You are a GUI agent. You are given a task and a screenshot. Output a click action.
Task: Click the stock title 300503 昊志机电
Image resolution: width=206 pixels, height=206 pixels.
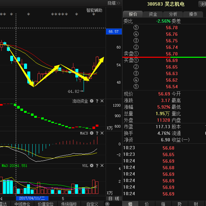click(x=166, y=4)
